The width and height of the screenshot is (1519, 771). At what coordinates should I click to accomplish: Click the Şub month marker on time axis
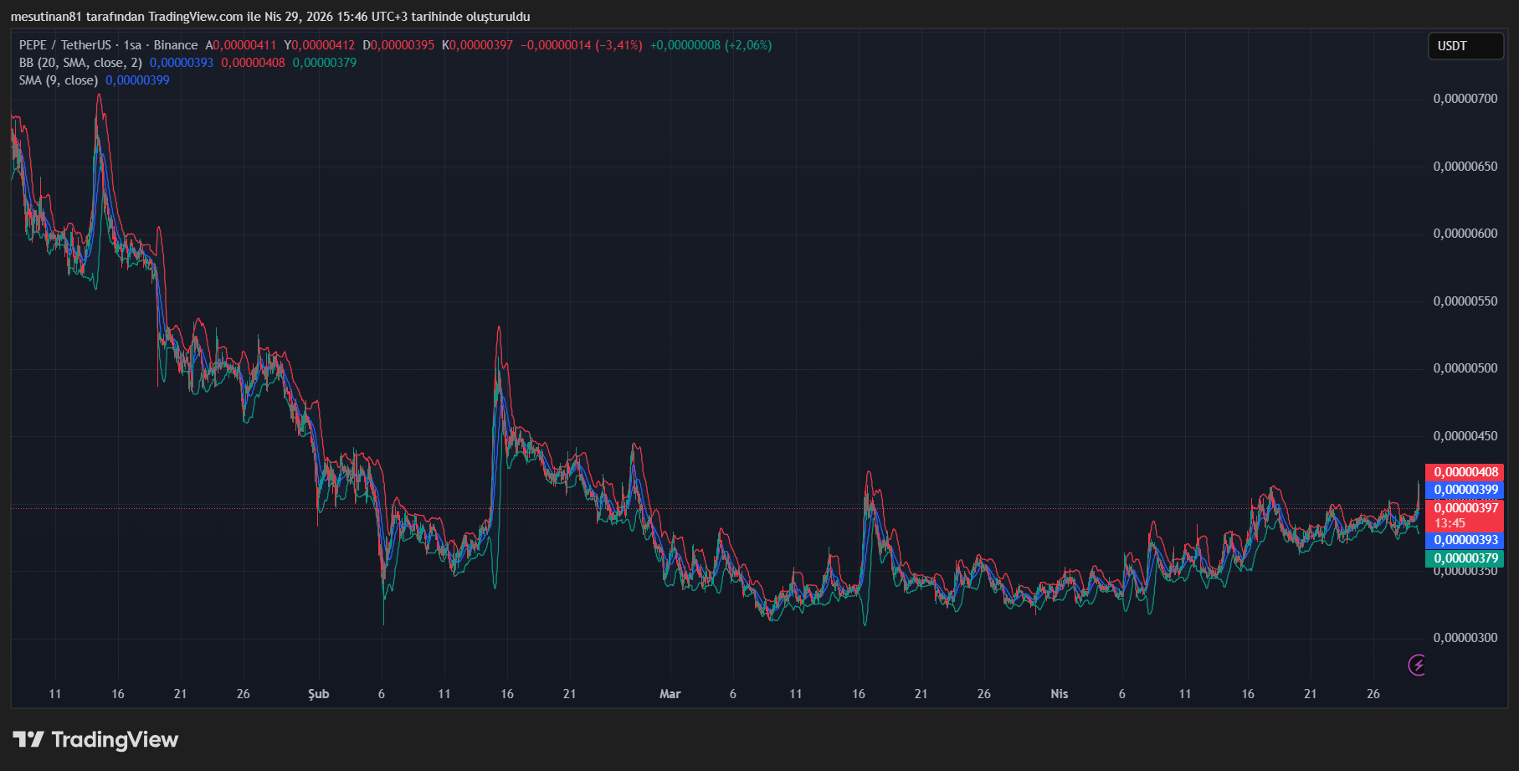point(318,694)
